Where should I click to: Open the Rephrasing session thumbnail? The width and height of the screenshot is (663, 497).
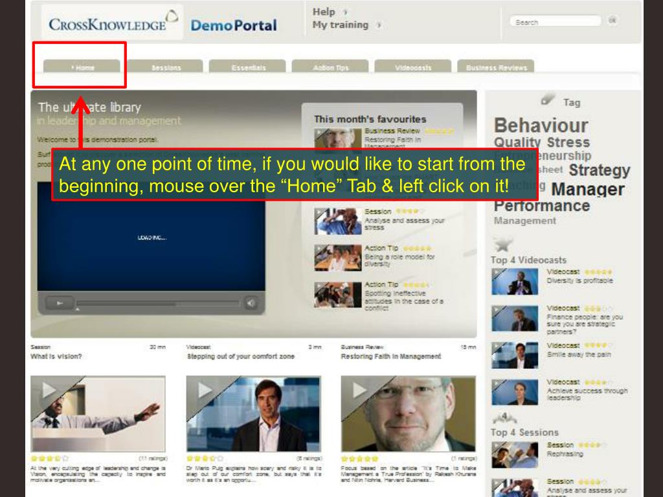click(x=515, y=455)
